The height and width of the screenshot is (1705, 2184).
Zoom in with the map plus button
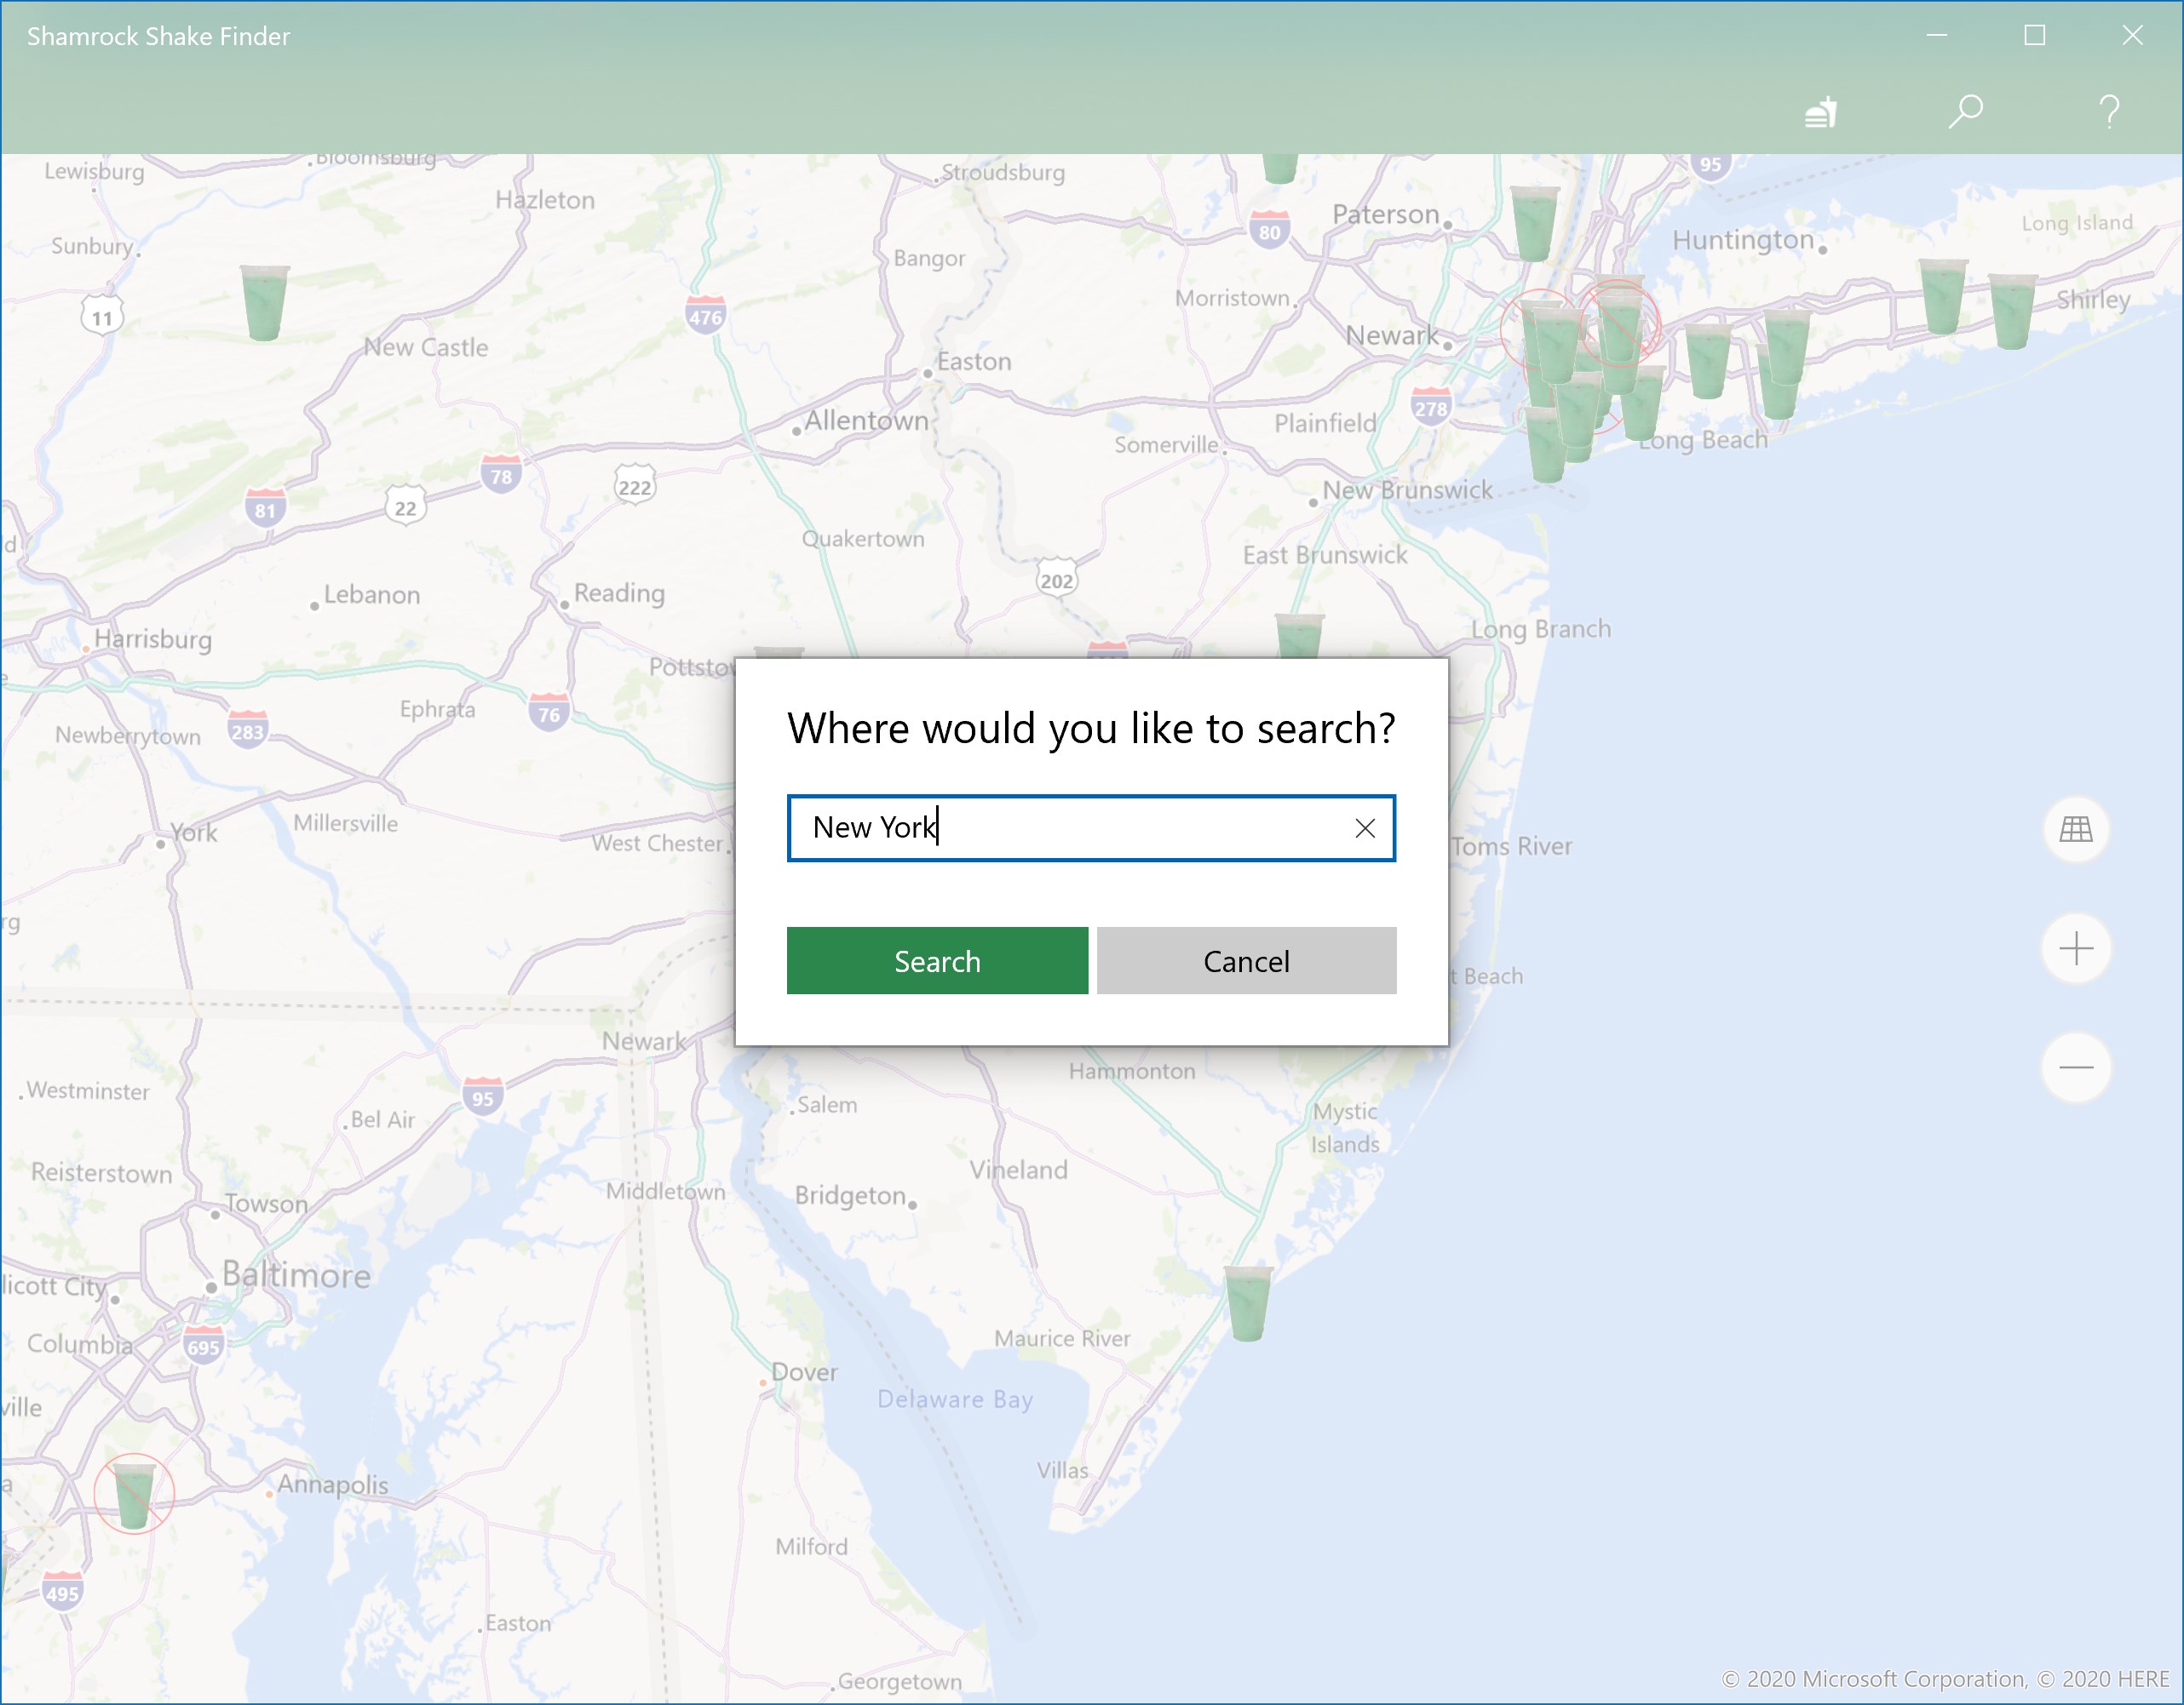pos(2075,948)
